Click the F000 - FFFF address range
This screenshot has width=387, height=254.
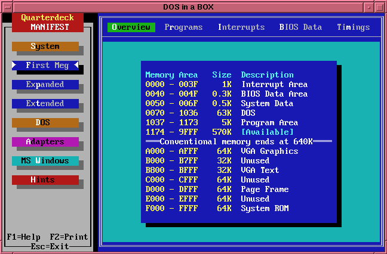coord(171,209)
